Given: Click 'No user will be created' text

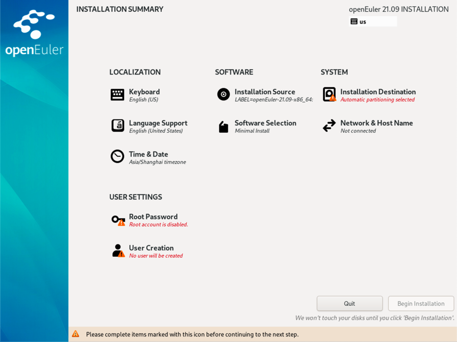Looking at the screenshot, I should [x=156, y=256].
